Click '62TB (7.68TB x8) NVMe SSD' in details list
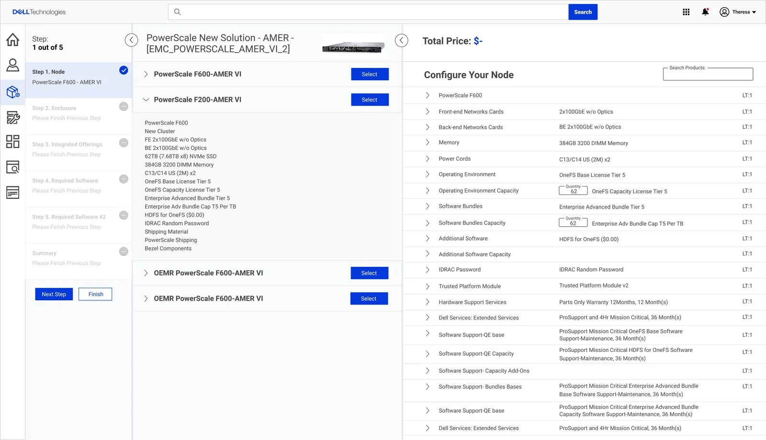 [x=180, y=156]
